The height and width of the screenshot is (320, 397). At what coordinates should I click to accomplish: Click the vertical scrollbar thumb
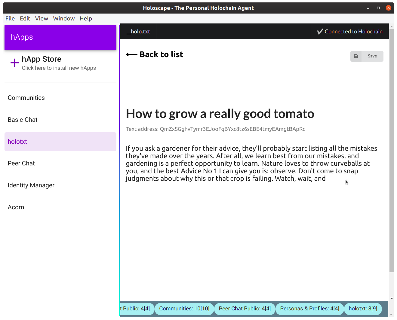392,150
